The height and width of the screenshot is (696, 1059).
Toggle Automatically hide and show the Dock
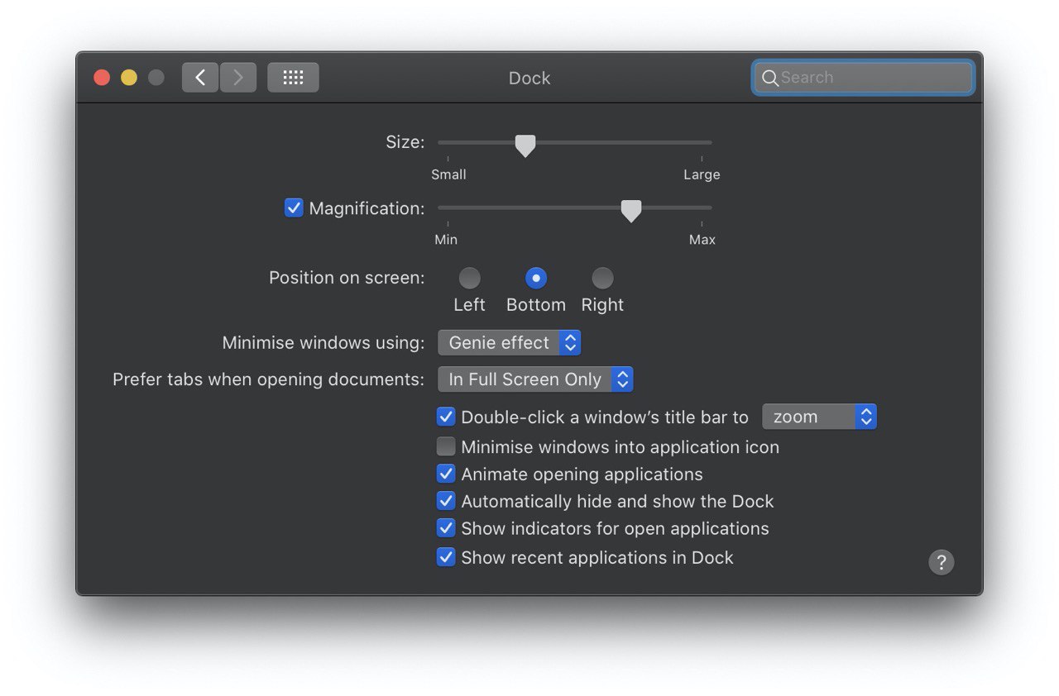(446, 501)
